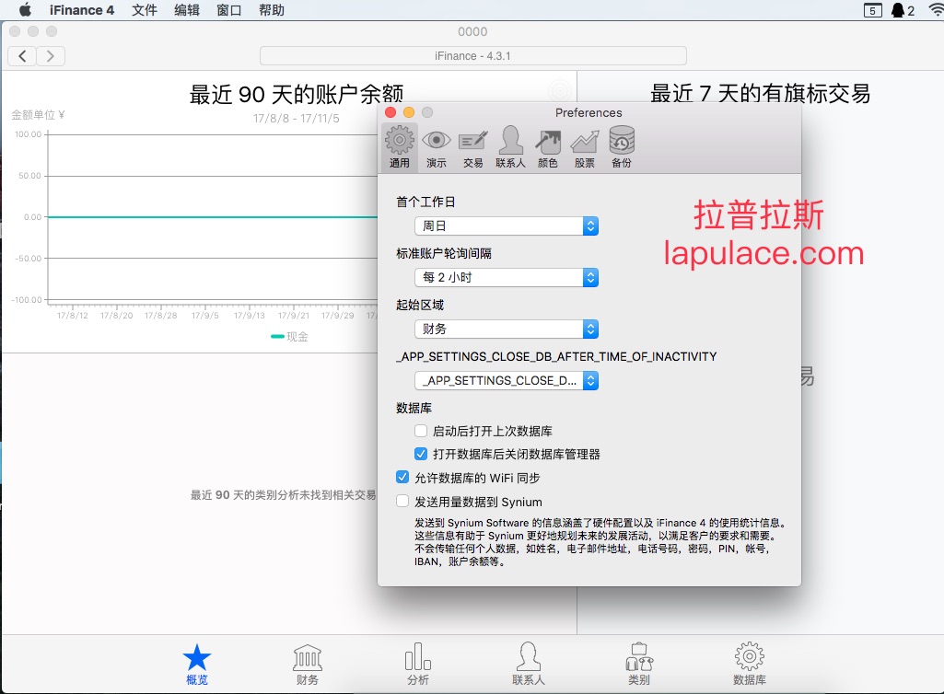This screenshot has height=694, width=944.
Task: Open the Wi-Fi status icon
Action: [937, 10]
